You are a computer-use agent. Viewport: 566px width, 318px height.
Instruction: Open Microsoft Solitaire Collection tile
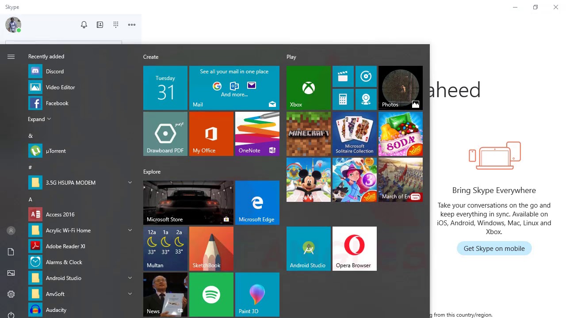(x=355, y=134)
